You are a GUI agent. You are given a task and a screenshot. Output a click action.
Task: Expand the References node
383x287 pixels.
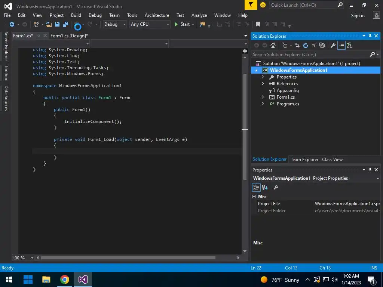coord(263,84)
